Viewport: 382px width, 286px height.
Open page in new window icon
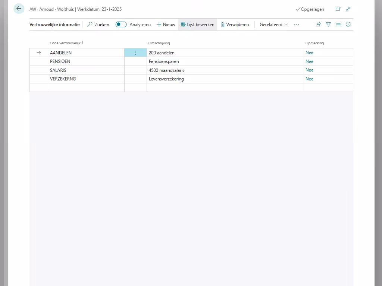coord(338,9)
